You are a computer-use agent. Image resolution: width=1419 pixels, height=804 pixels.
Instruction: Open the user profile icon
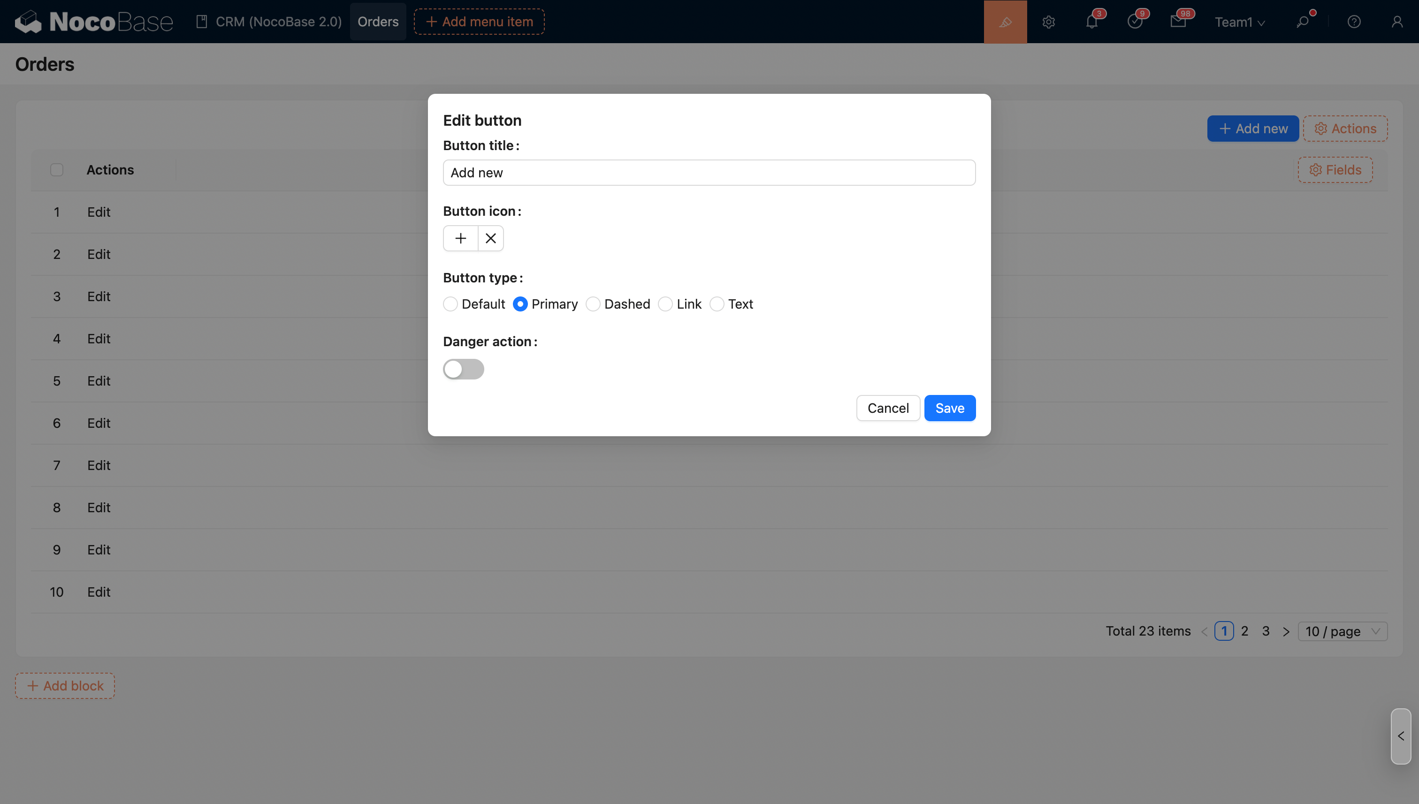click(x=1397, y=22)
